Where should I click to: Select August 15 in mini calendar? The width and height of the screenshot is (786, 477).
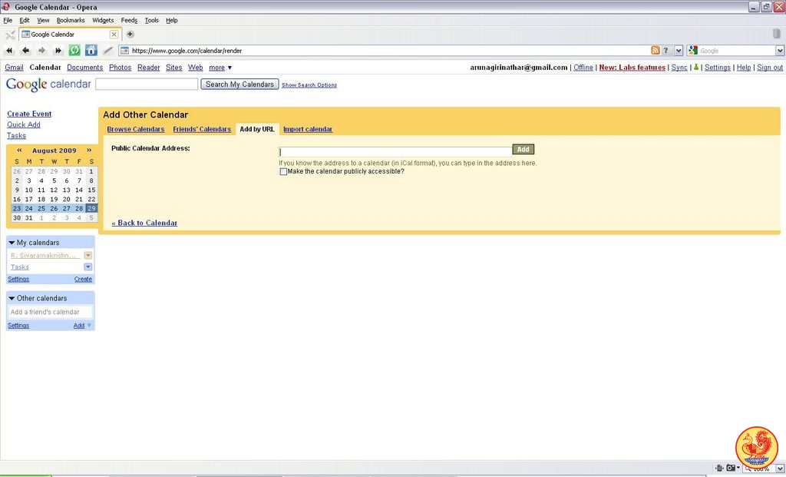(x=91, y=190)
